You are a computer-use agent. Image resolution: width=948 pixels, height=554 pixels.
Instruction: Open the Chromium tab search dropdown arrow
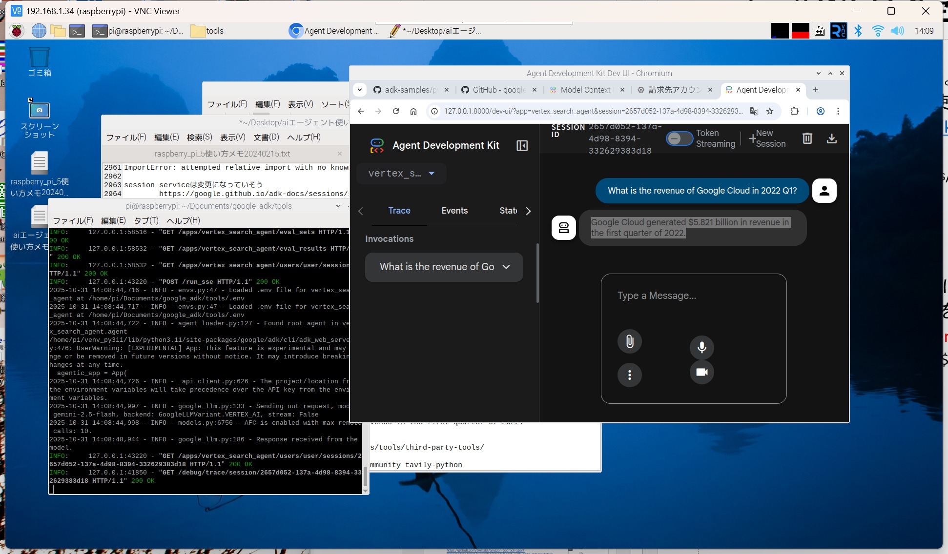[x=360, y=90]
